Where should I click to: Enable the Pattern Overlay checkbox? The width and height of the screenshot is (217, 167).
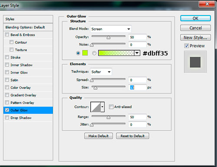pyautogui.click(x=7, y=102)
